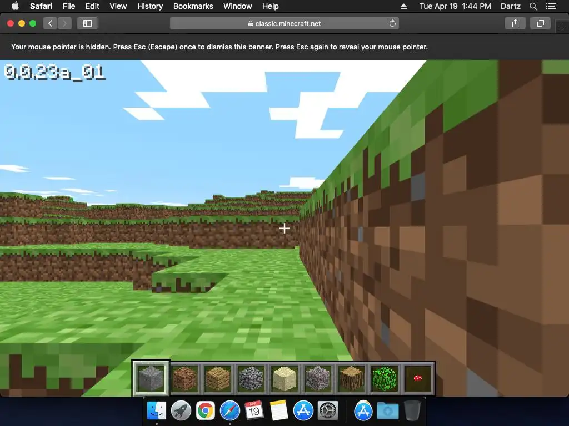Image resolution: width=569 pixels, height=426 pixels.
Task: Open the Trash in the Dock
Action: click(412, 411)
